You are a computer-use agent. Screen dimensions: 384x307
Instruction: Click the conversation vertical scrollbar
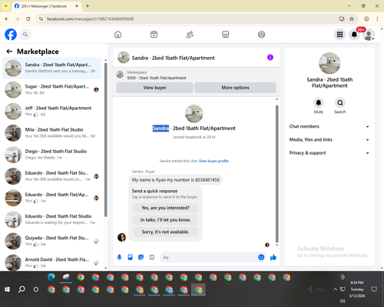pos(276,173)
